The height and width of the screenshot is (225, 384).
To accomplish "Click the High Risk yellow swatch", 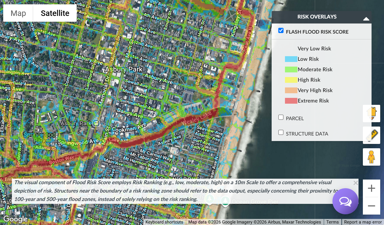I will tap(291, 80).
